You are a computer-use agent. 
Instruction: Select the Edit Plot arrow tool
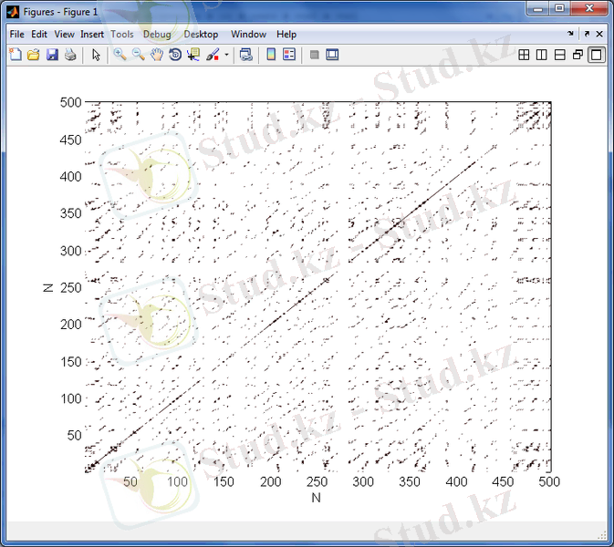coord(96,55)
